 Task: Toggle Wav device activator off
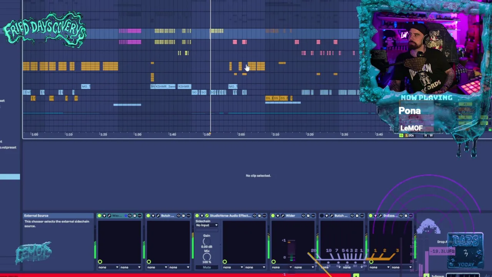click(100, 216)
